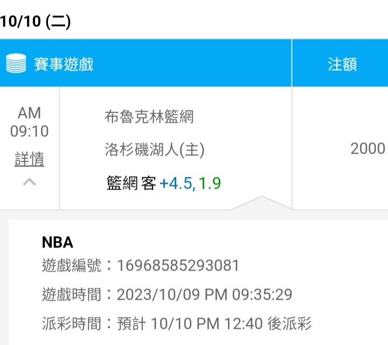388x345 pixels.
Task: Select the payout text 預計 10/10 PM 12:40 後派彩
Action: click(214, 324)
